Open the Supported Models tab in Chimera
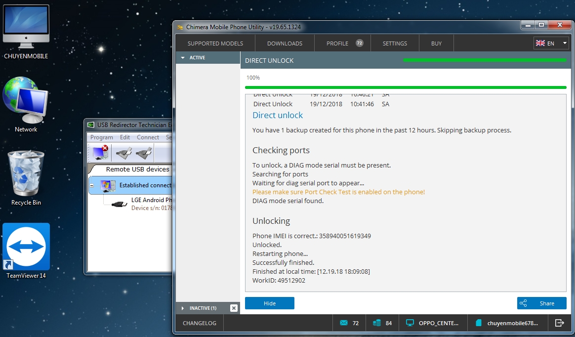The image size is (575, 337). coord(215,43)
